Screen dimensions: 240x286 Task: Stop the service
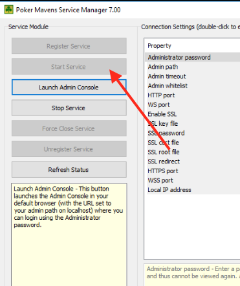tap(69, 108)
